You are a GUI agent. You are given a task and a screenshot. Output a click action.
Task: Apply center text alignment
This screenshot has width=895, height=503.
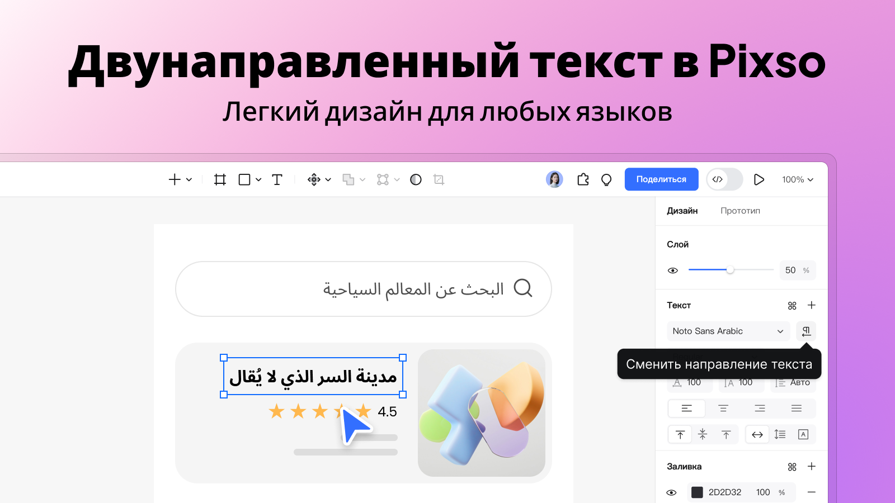pos(723,409)
